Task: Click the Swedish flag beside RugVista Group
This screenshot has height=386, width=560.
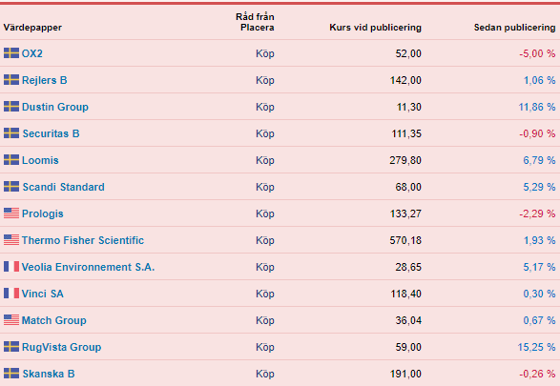Action: tap(11, 347)
